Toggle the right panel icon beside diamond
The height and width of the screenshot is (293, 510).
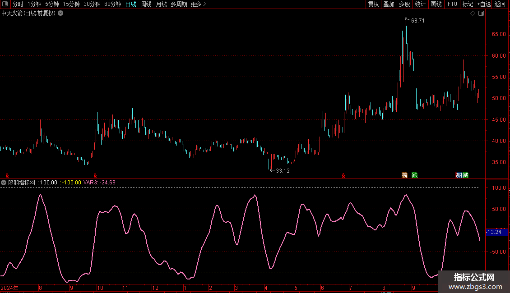[x=481, y=14]
